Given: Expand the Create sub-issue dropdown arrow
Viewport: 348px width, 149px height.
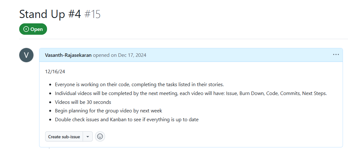Looking at the screenshot, I should [88, 136].
